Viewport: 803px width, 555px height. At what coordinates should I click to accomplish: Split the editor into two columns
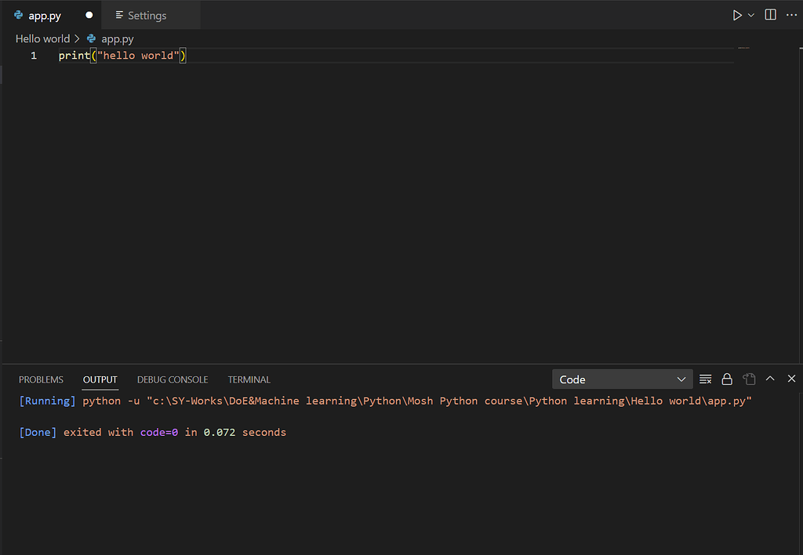pos(769,14)
